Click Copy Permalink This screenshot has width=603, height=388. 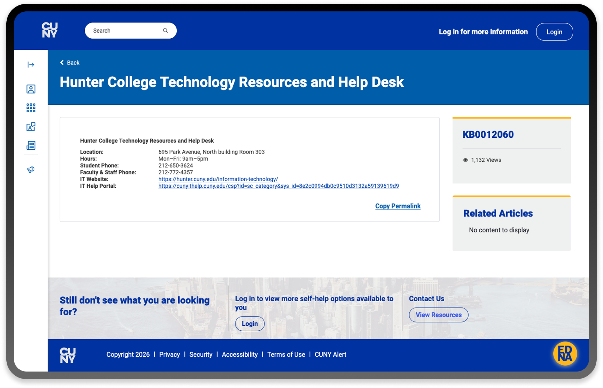pyautogui.click(x=398, y=206)
